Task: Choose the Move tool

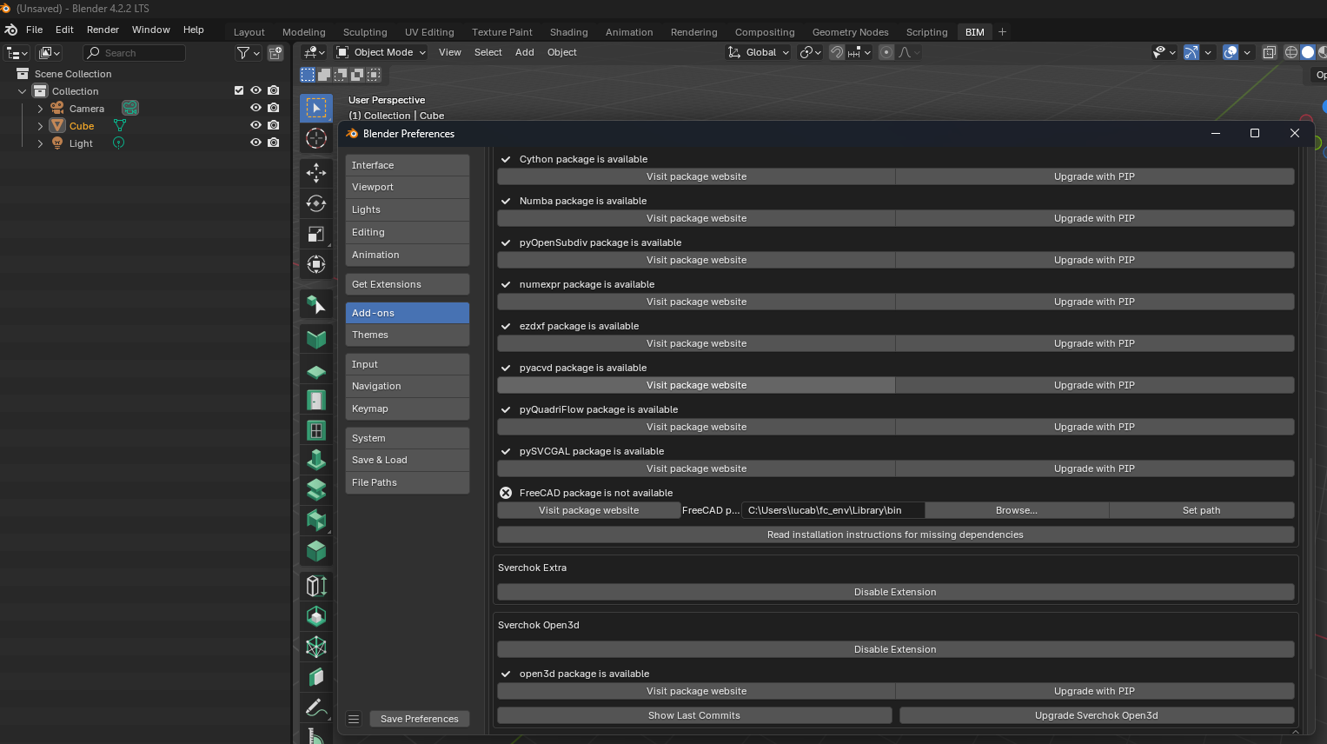Action: [x=316, y=173]
